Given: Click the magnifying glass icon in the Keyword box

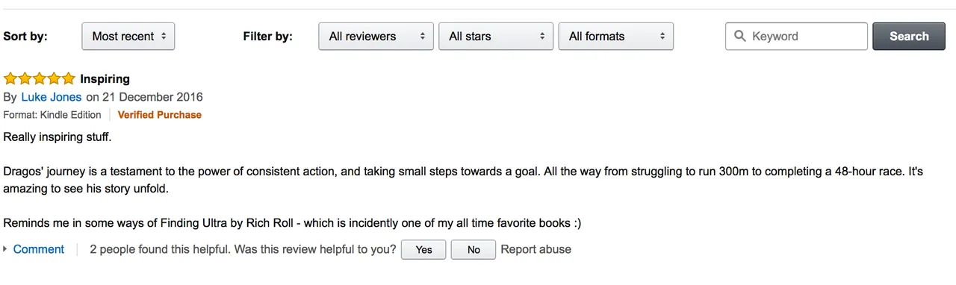Looking at the screenshot, I should coord(740,36).
